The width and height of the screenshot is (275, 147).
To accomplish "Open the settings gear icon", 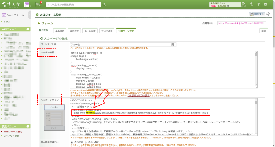I will 266,4.
